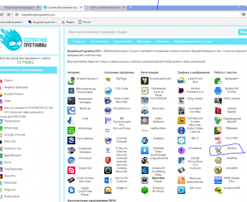Click the search field on the site
The image size is (247, 202).
click(x=151, y=32)
